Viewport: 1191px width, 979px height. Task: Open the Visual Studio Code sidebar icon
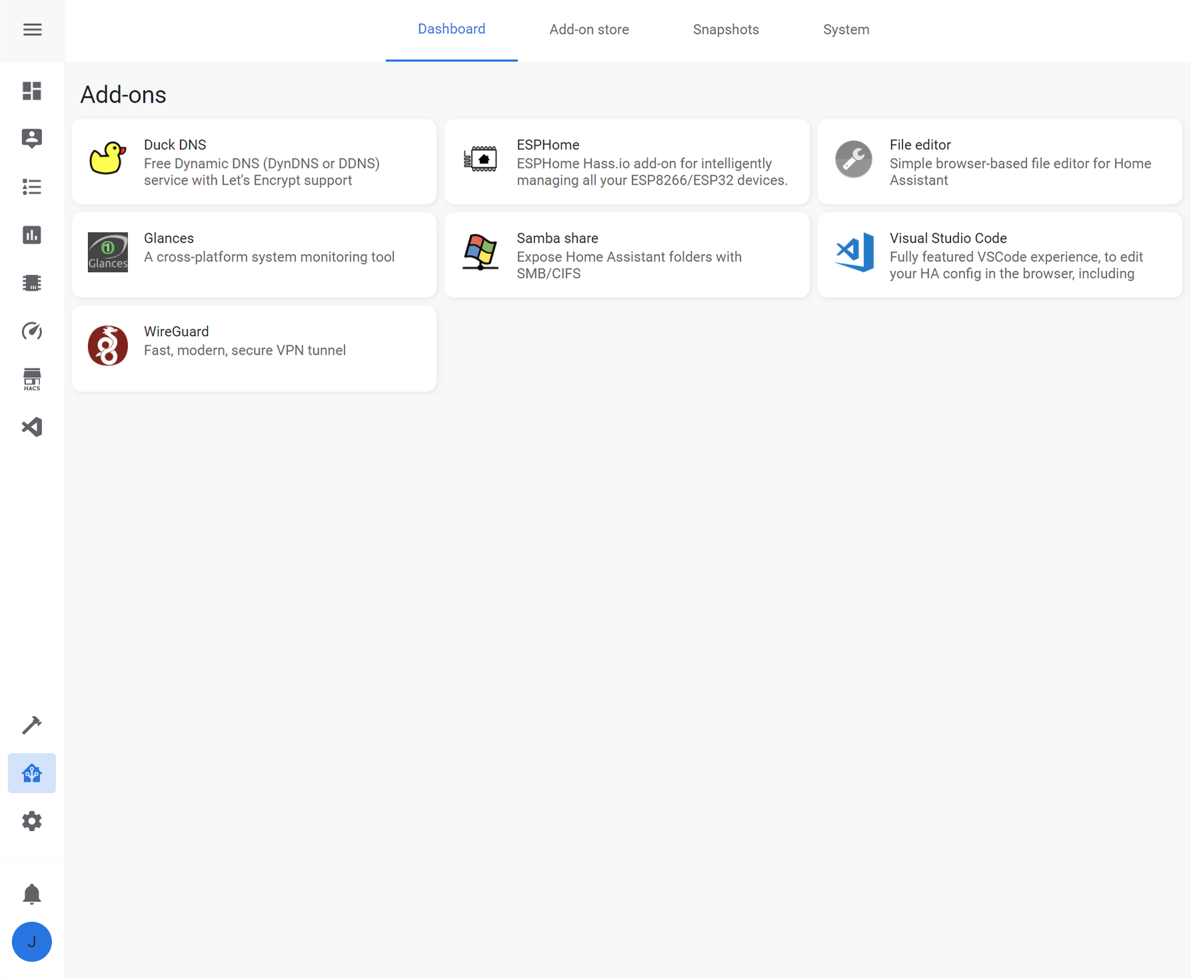(32, 427)
